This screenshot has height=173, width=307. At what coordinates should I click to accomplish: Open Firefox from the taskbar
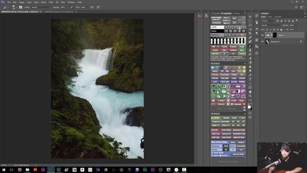pyautogui.click(x=20, y=170)
